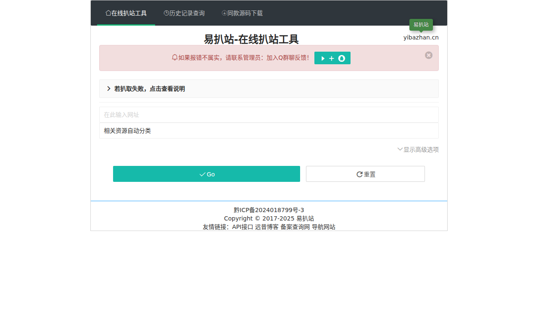Open the 导航网站 link
The width and height of the screenshot is (538, 336).
tap(324, 227)
